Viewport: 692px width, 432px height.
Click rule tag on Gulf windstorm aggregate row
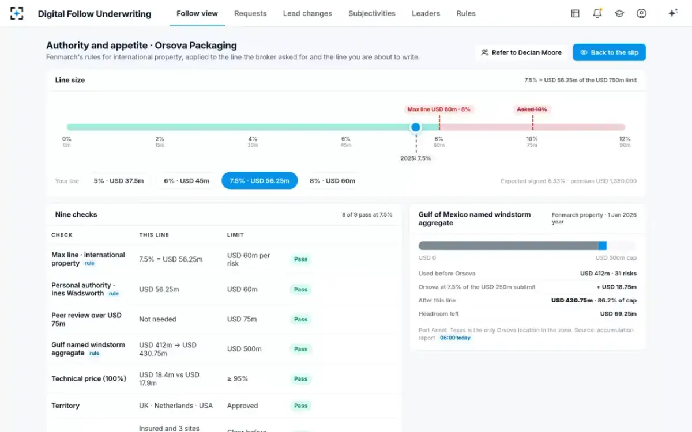pyautogui.click(x=94, y=353)
